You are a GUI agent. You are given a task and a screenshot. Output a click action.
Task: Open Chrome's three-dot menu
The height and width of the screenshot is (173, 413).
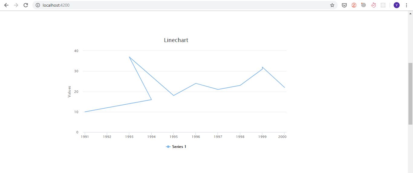coord(406,5)
